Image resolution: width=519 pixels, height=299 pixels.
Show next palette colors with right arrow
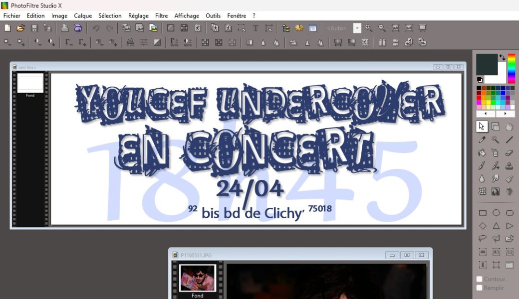pos(505,114)
